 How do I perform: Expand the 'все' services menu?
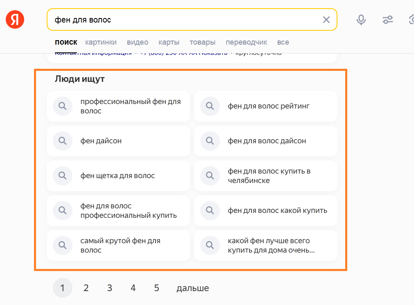point(283,42)
